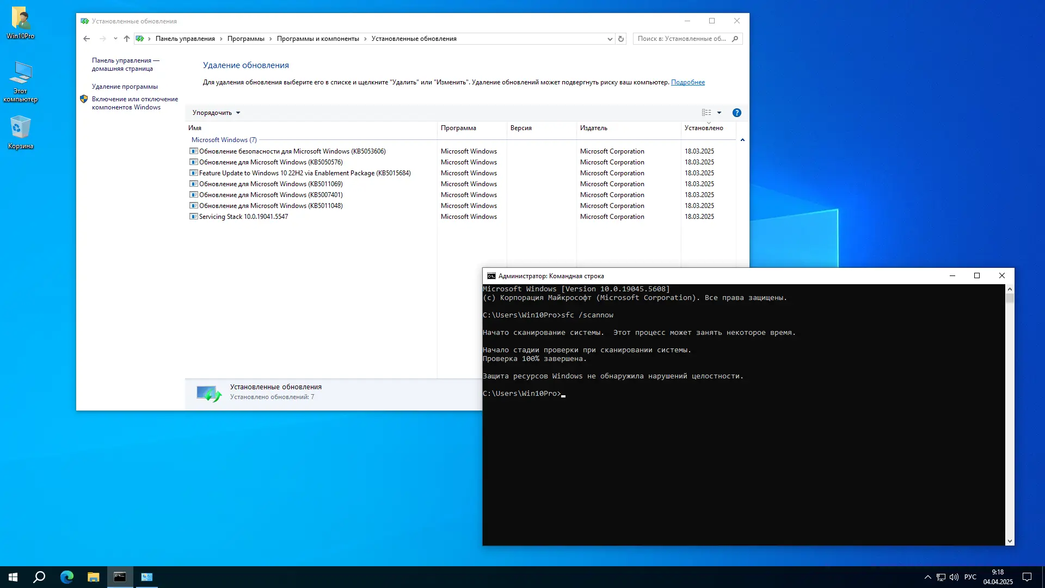Expand address bar history dropdown
This screenshot has width=1045, height=588.
pos(610,39)
